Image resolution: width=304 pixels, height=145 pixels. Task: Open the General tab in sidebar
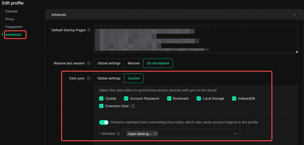coord(11,11)
